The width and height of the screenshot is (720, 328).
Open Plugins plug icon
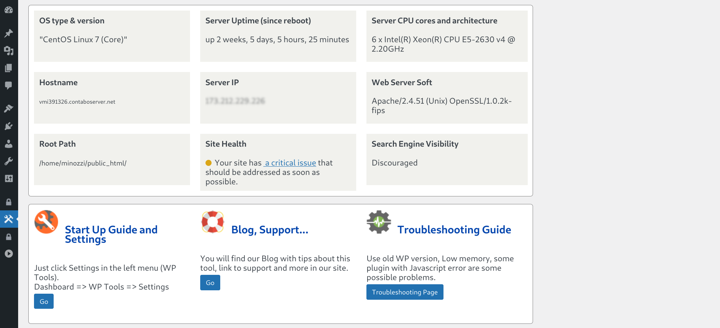tap(9, 126)
